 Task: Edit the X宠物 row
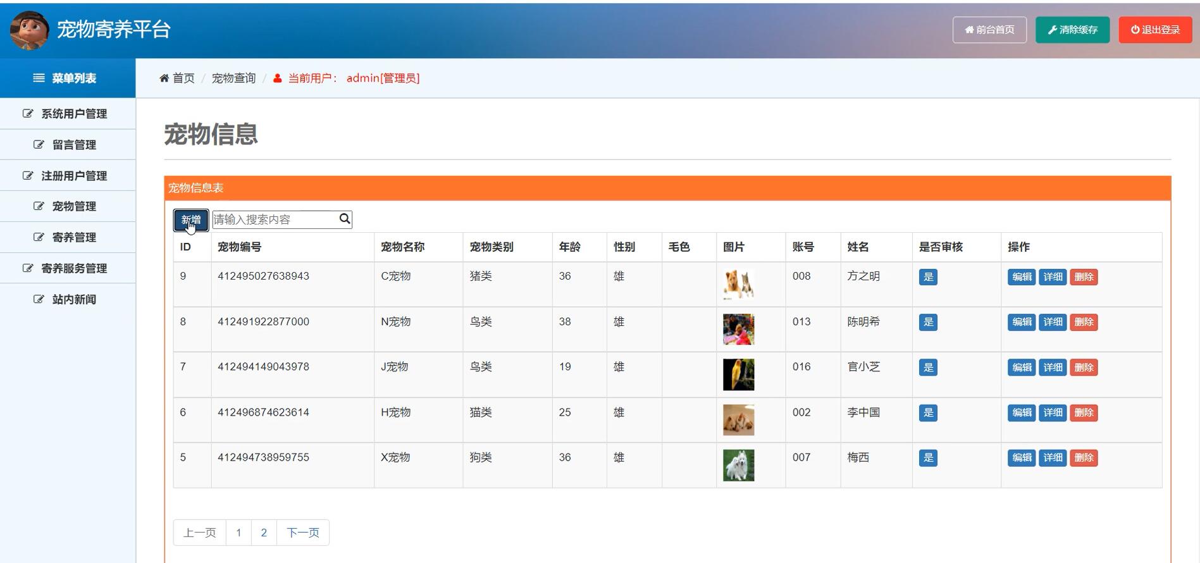click(x=1022, y=458)
